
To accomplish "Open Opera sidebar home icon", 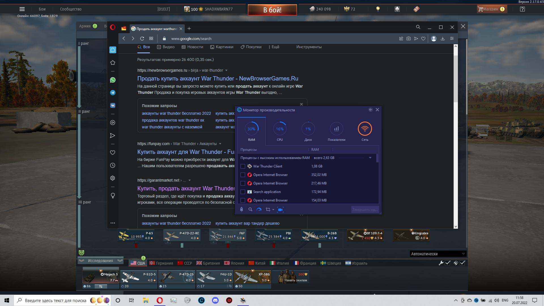I will pyautogui.click(x=113, y=50).
